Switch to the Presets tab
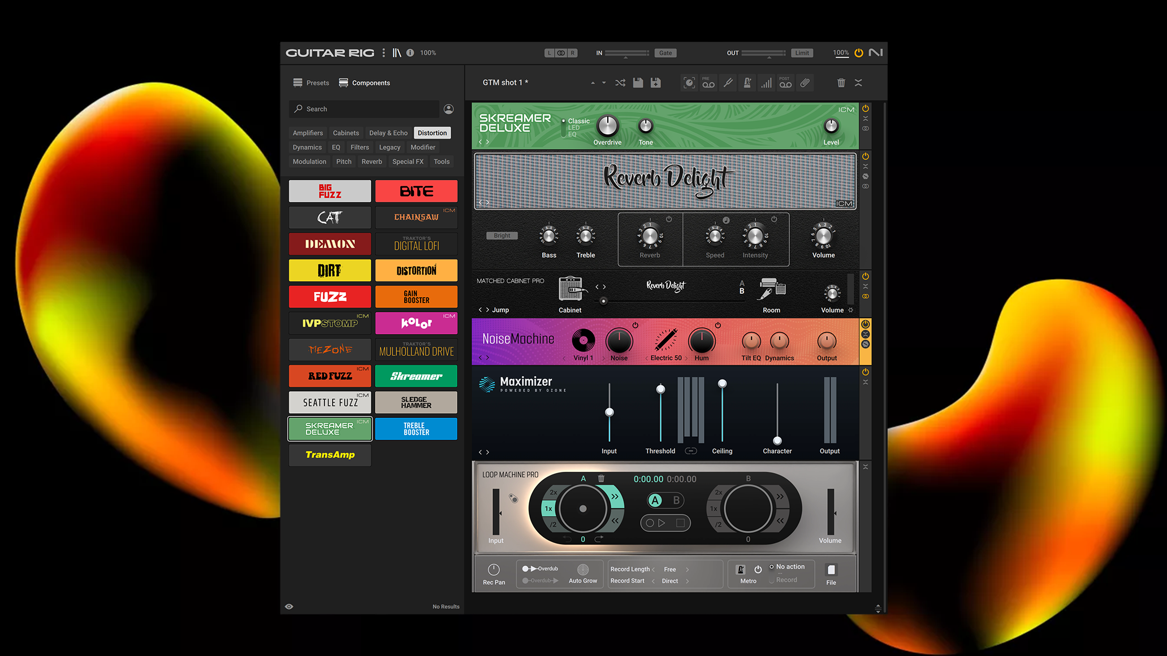The height and width of the screenshot is (656, 1167). tap(311, 83)
